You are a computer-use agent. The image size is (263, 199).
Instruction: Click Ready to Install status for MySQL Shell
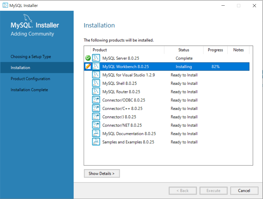click(x=184, y=83)
